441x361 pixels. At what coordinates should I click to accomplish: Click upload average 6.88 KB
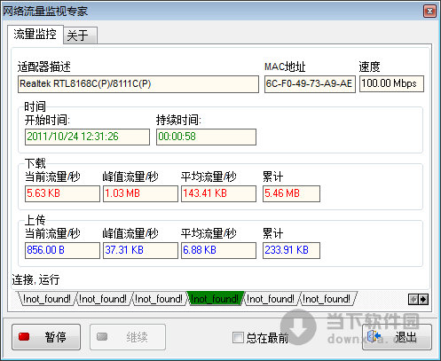(218, 250)
